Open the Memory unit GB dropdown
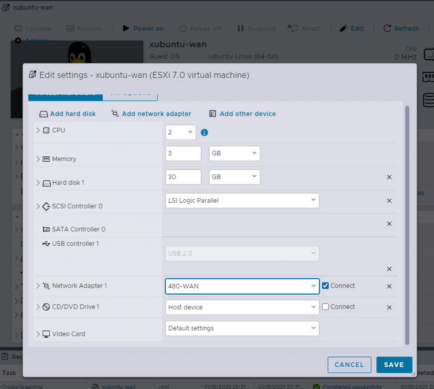Viewport: 434px width, 389px height. (235, 153)
